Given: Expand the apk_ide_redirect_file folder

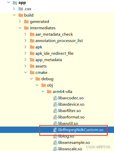Looking at the screenshot, I should (x=25, y=53).
